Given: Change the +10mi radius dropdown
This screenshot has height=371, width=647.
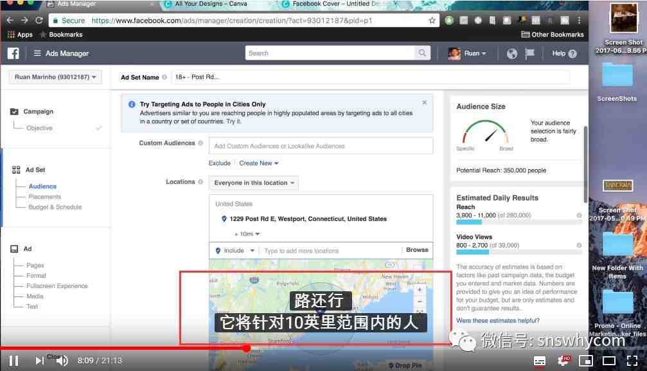Looking at the screenshot, I should pyautogui.click(x=247, y=234).
